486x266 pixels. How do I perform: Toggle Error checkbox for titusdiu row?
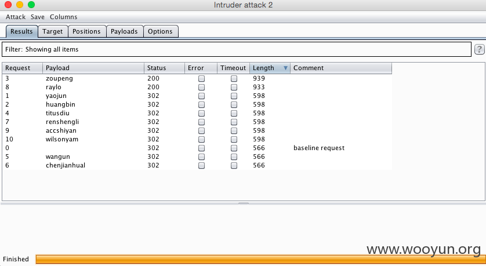(201, 114)
